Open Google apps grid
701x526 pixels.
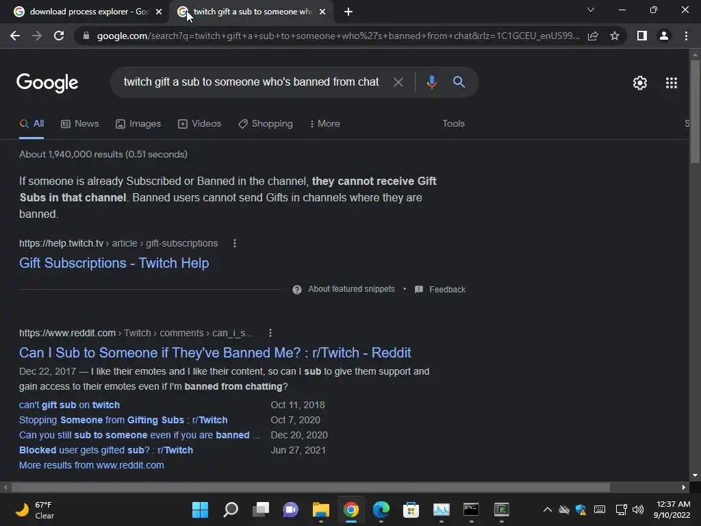(671, 83)
